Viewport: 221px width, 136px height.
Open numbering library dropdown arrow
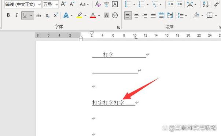click(x=148, y=4)
